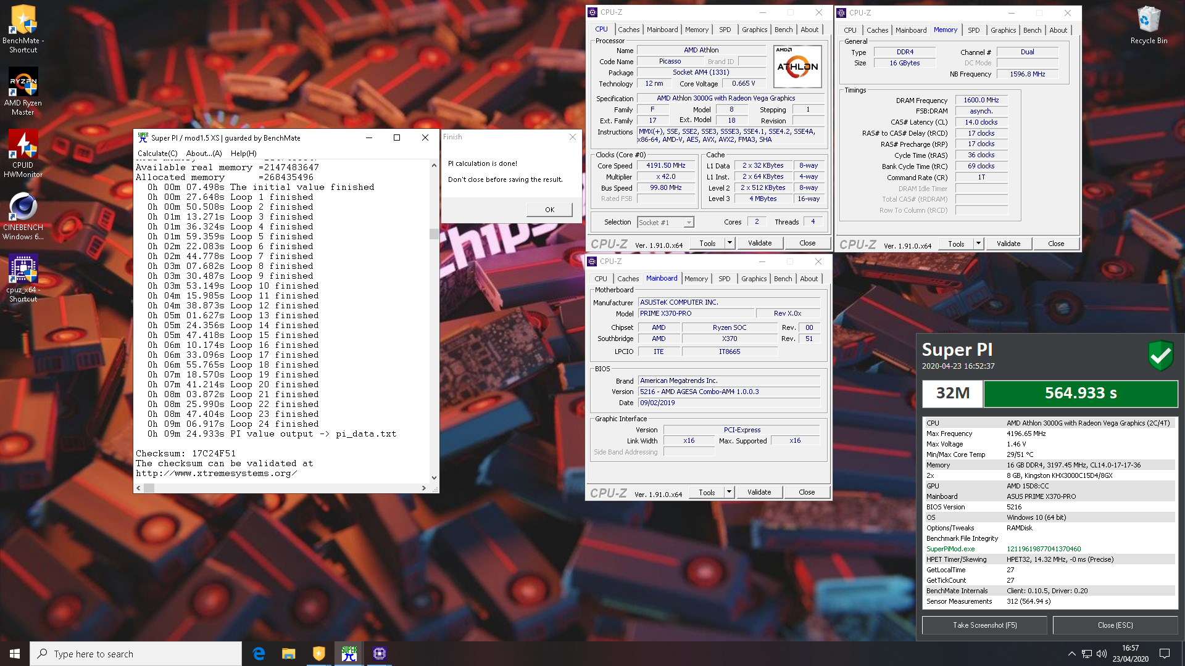Click the Loop 24 finished line

[x=233, y=424]
